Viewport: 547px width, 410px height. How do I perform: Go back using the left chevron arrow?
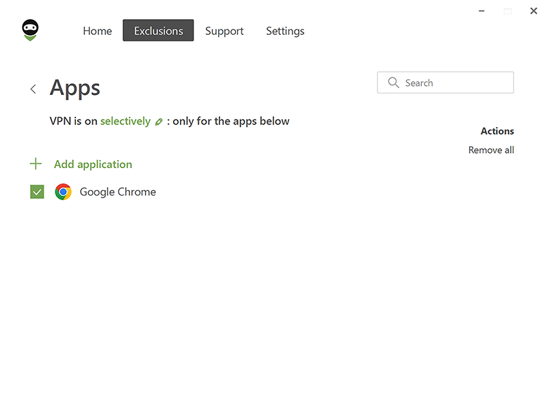(33, 89)
